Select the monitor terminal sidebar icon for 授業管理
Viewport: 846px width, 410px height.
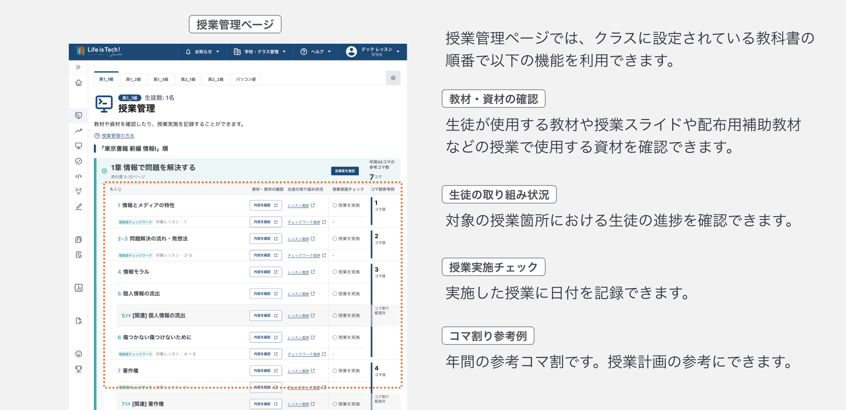pyautogui.click(x=79, y=115)
